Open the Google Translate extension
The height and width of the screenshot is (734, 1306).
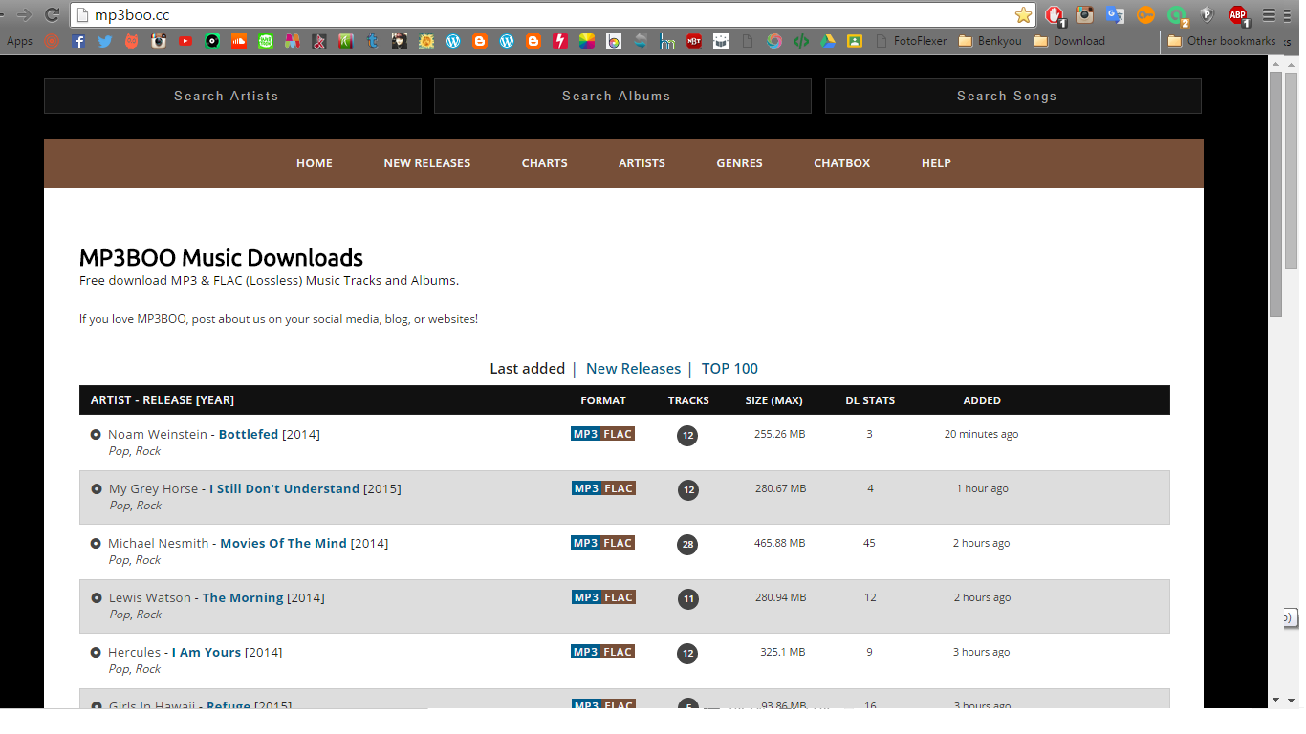[1115, 15]
